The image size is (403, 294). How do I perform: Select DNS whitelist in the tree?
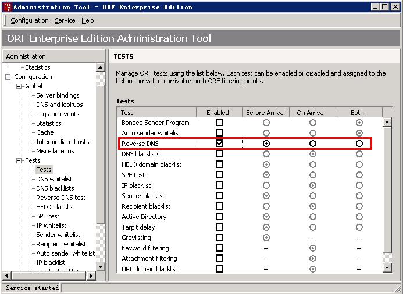click(54, 179)
